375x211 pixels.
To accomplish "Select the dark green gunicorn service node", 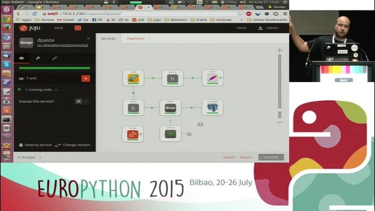I will 171,134.
